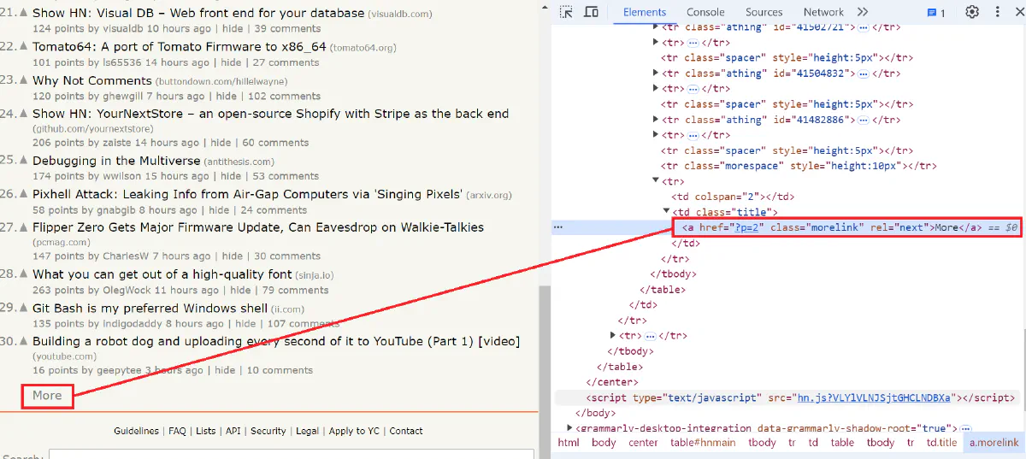The height and width of the screenshot is (459, 1026).
Task: Activate the inspect element picker icon
Action: click(566, 12)
